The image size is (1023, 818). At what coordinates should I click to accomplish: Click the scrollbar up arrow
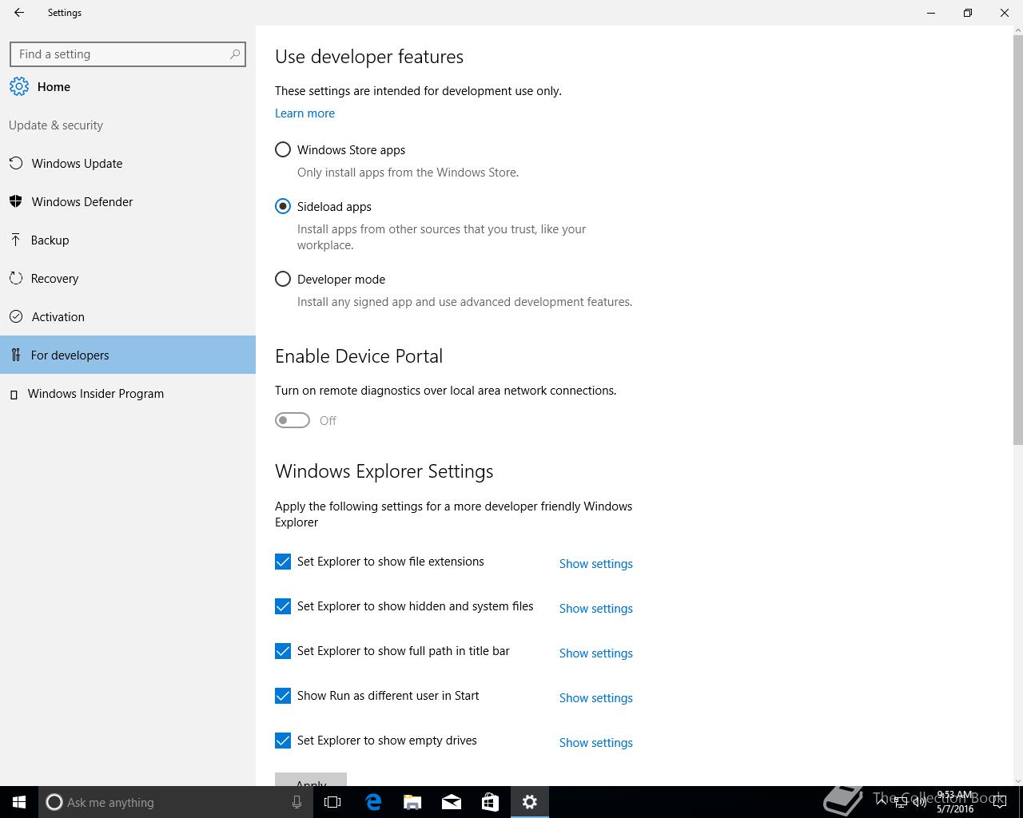click(x=1017, y=30)
